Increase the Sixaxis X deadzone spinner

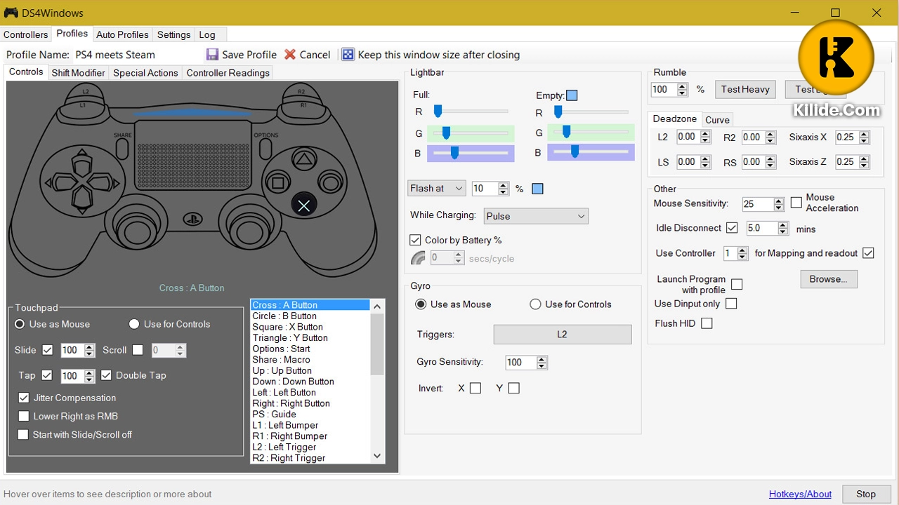click(864, 134)
